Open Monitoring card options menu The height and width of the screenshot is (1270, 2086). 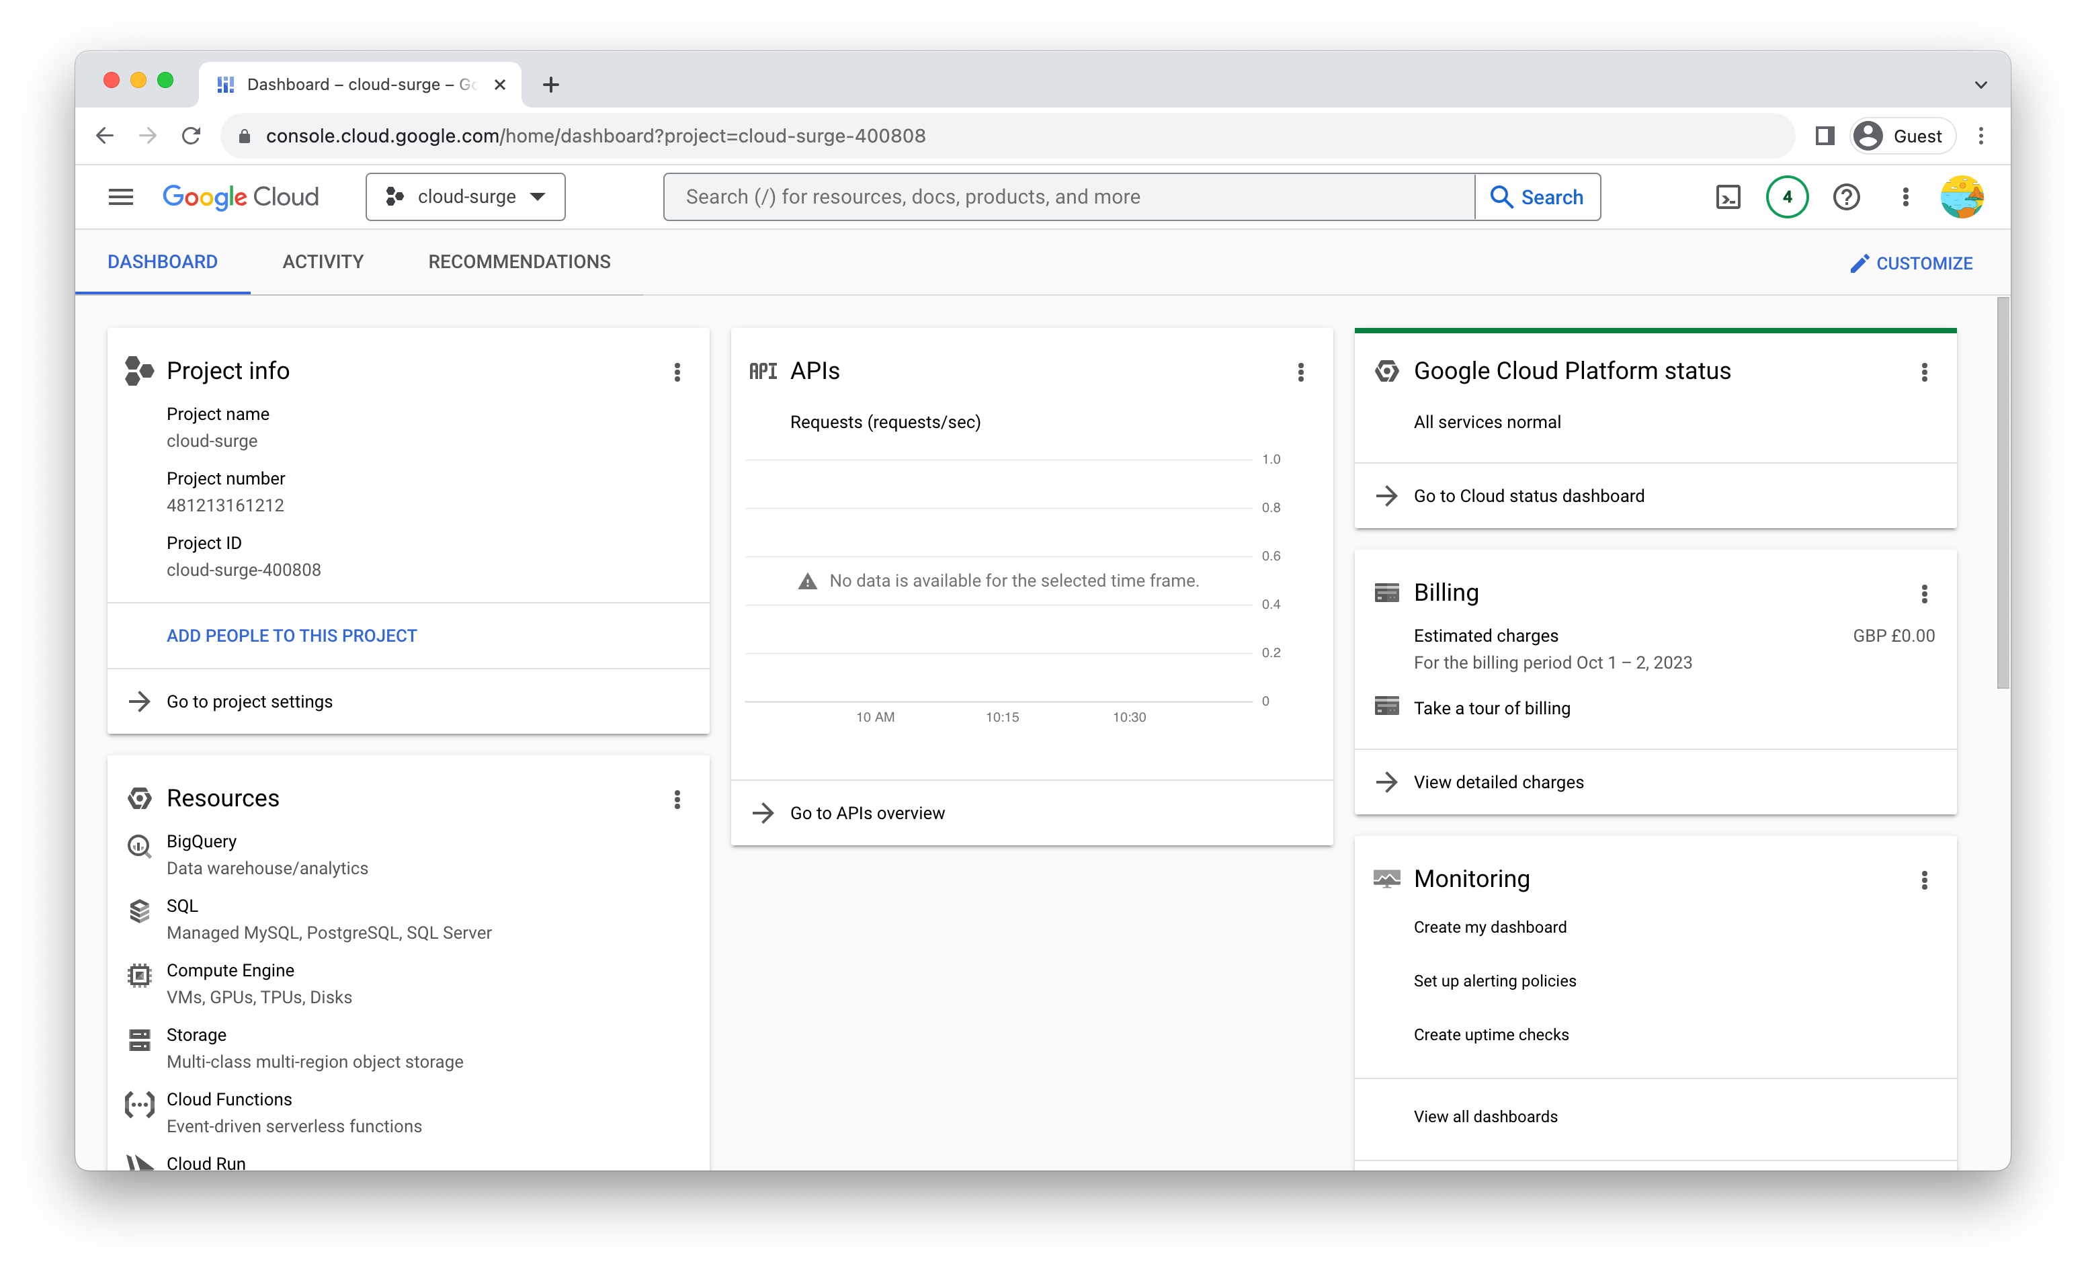[x=1924, y=880]
